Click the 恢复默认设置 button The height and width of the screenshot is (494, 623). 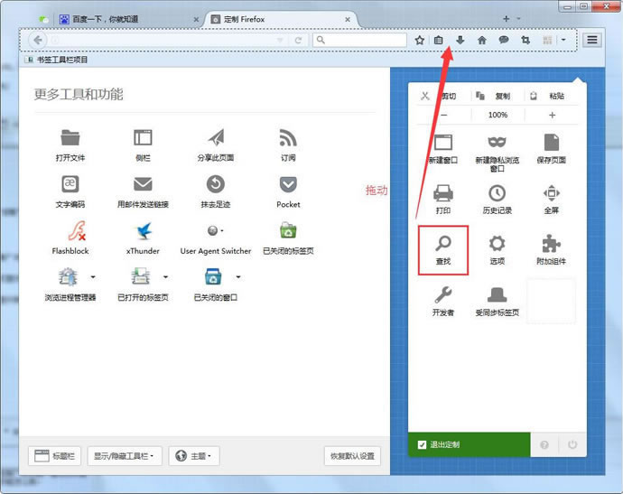click(352, 456)
